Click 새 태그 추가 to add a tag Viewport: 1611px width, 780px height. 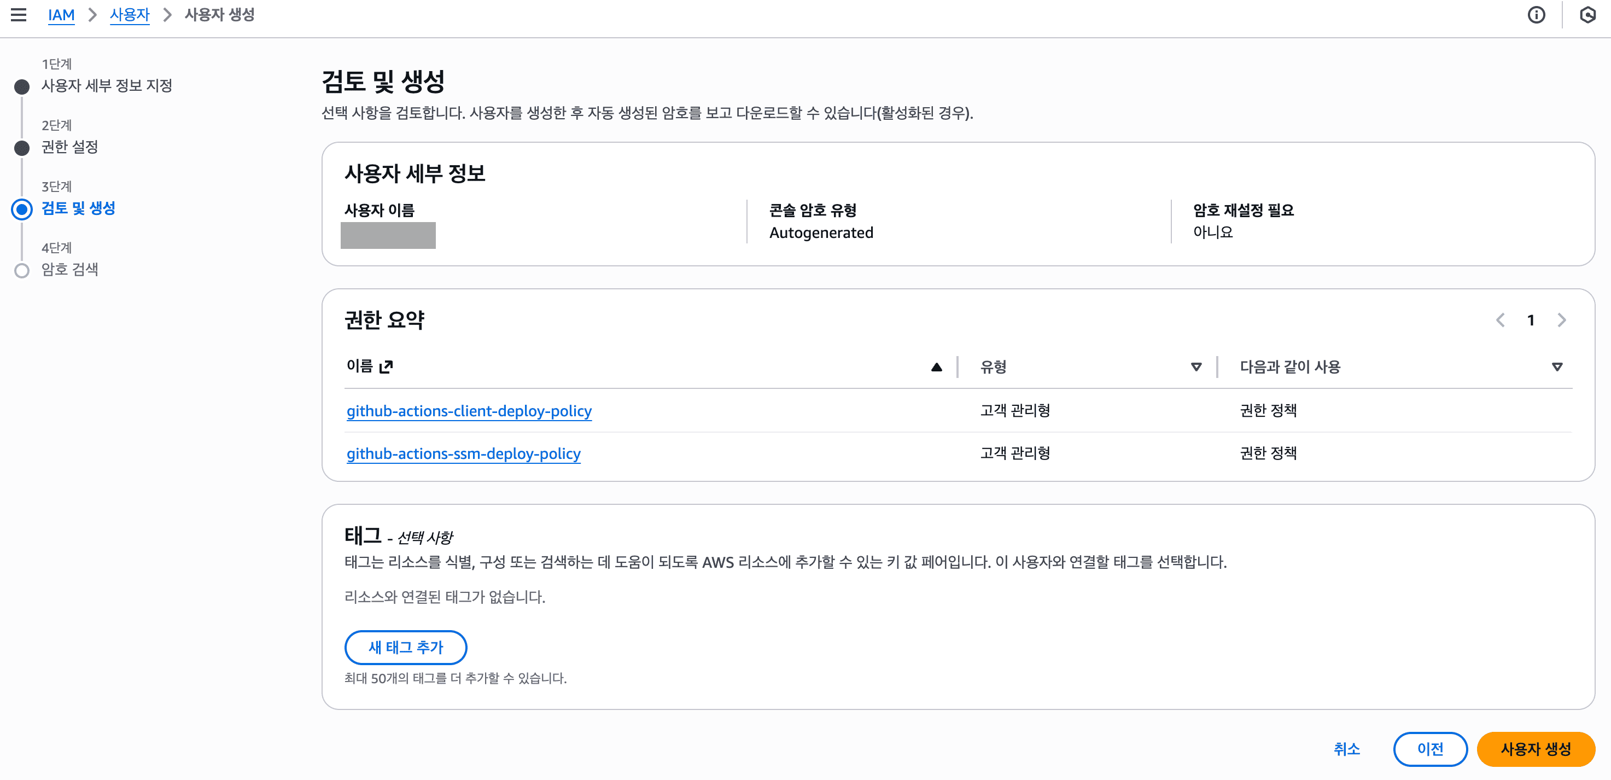point(405,648)
